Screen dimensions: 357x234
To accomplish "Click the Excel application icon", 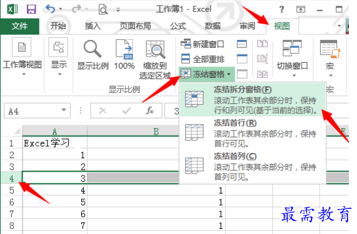I will (12, 9).
